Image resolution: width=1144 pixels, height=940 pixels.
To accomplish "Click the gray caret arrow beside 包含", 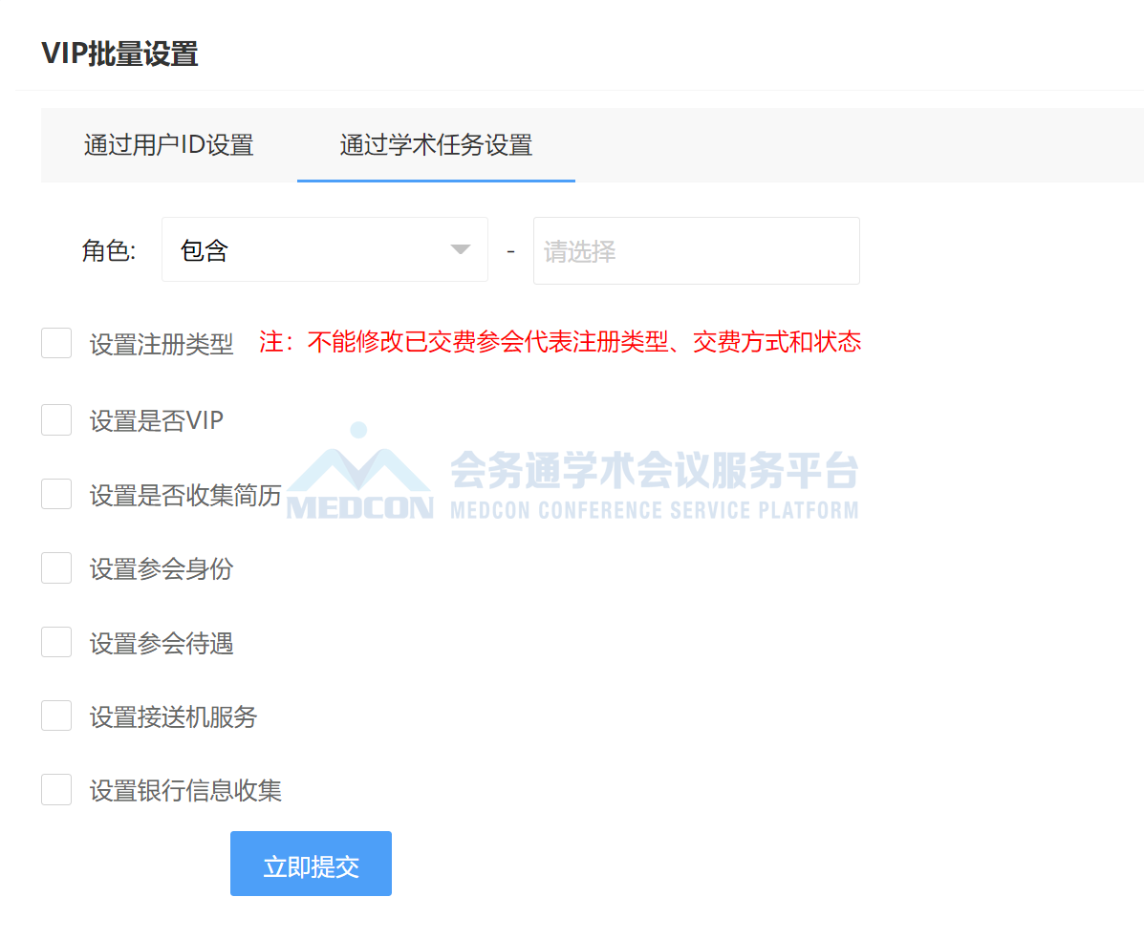I will click(x=461, y=250).
